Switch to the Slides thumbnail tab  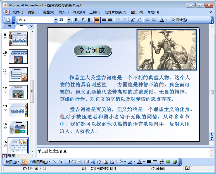[21, 27]
